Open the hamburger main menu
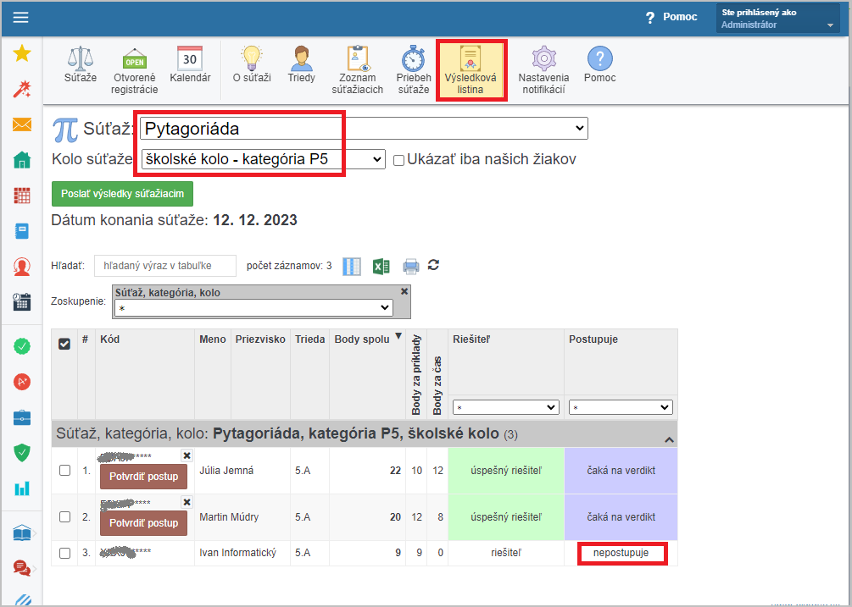 (20, 18)
